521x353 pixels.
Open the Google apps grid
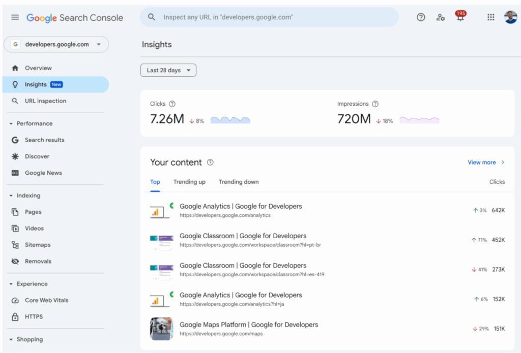click(x=490, y=17)
